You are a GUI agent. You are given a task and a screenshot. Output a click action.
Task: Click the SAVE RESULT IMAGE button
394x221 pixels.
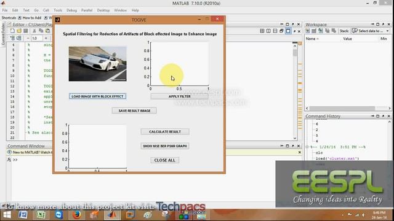click(134, 110)
